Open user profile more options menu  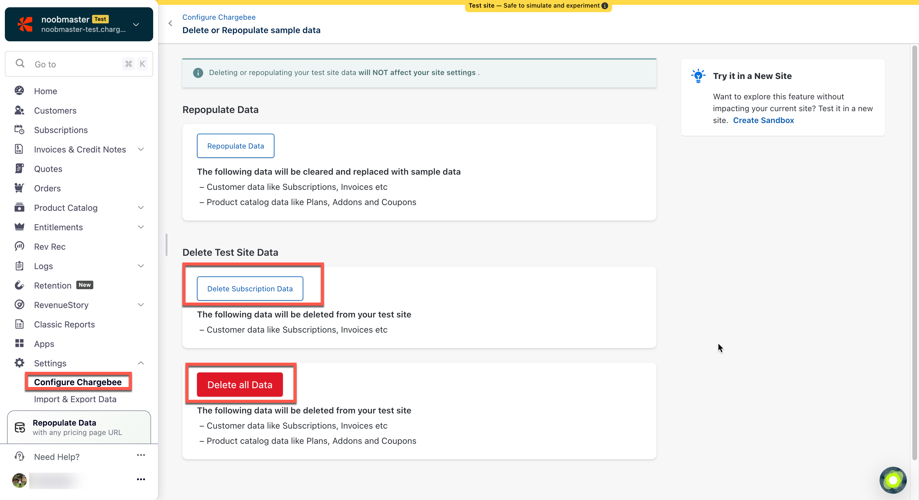[x=141, y=479]
